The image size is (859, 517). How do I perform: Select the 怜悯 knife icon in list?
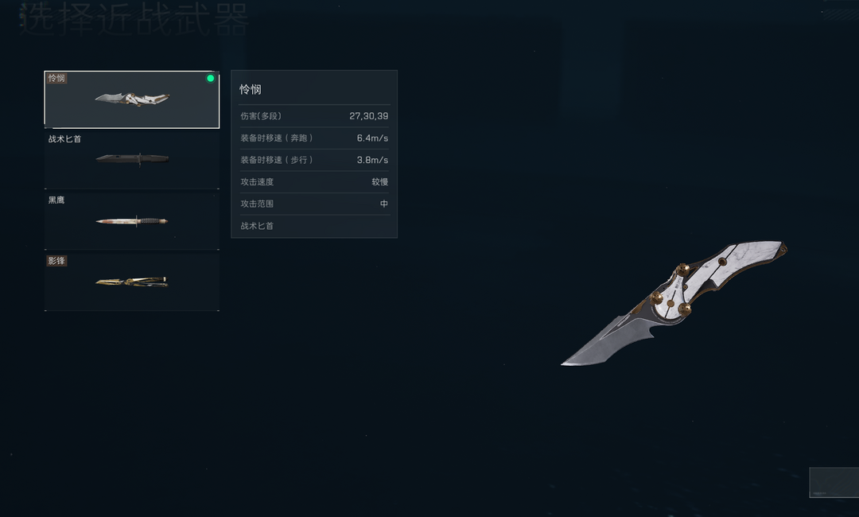click(132, 99)
